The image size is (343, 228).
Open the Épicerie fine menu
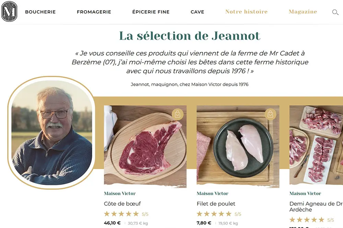151,12
